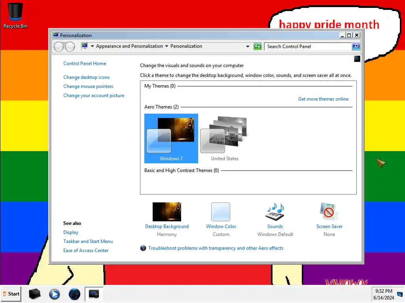405x303 pixels.
Task: Click Get more themes online link
Action: (324, 99)
